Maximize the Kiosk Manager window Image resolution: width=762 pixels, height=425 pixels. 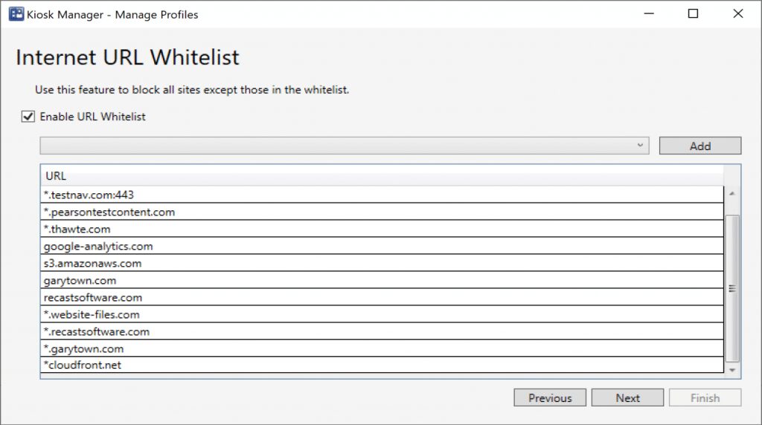[693, 14]
